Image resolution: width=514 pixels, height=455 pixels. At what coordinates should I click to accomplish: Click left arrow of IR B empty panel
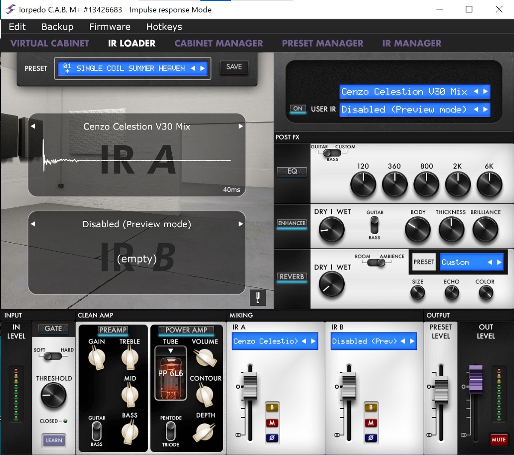tap(33, 224)
